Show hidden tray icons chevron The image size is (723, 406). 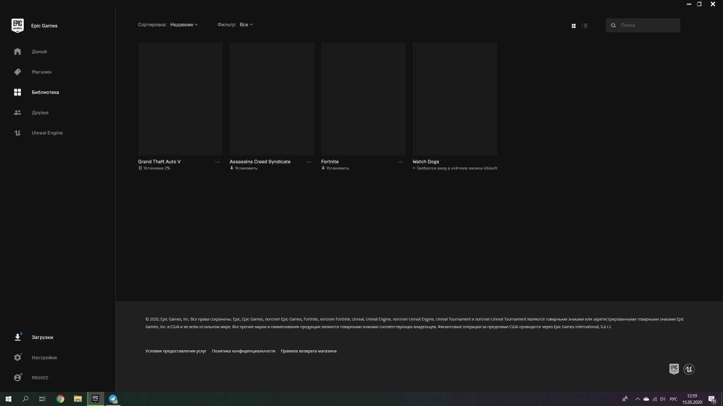638,399
